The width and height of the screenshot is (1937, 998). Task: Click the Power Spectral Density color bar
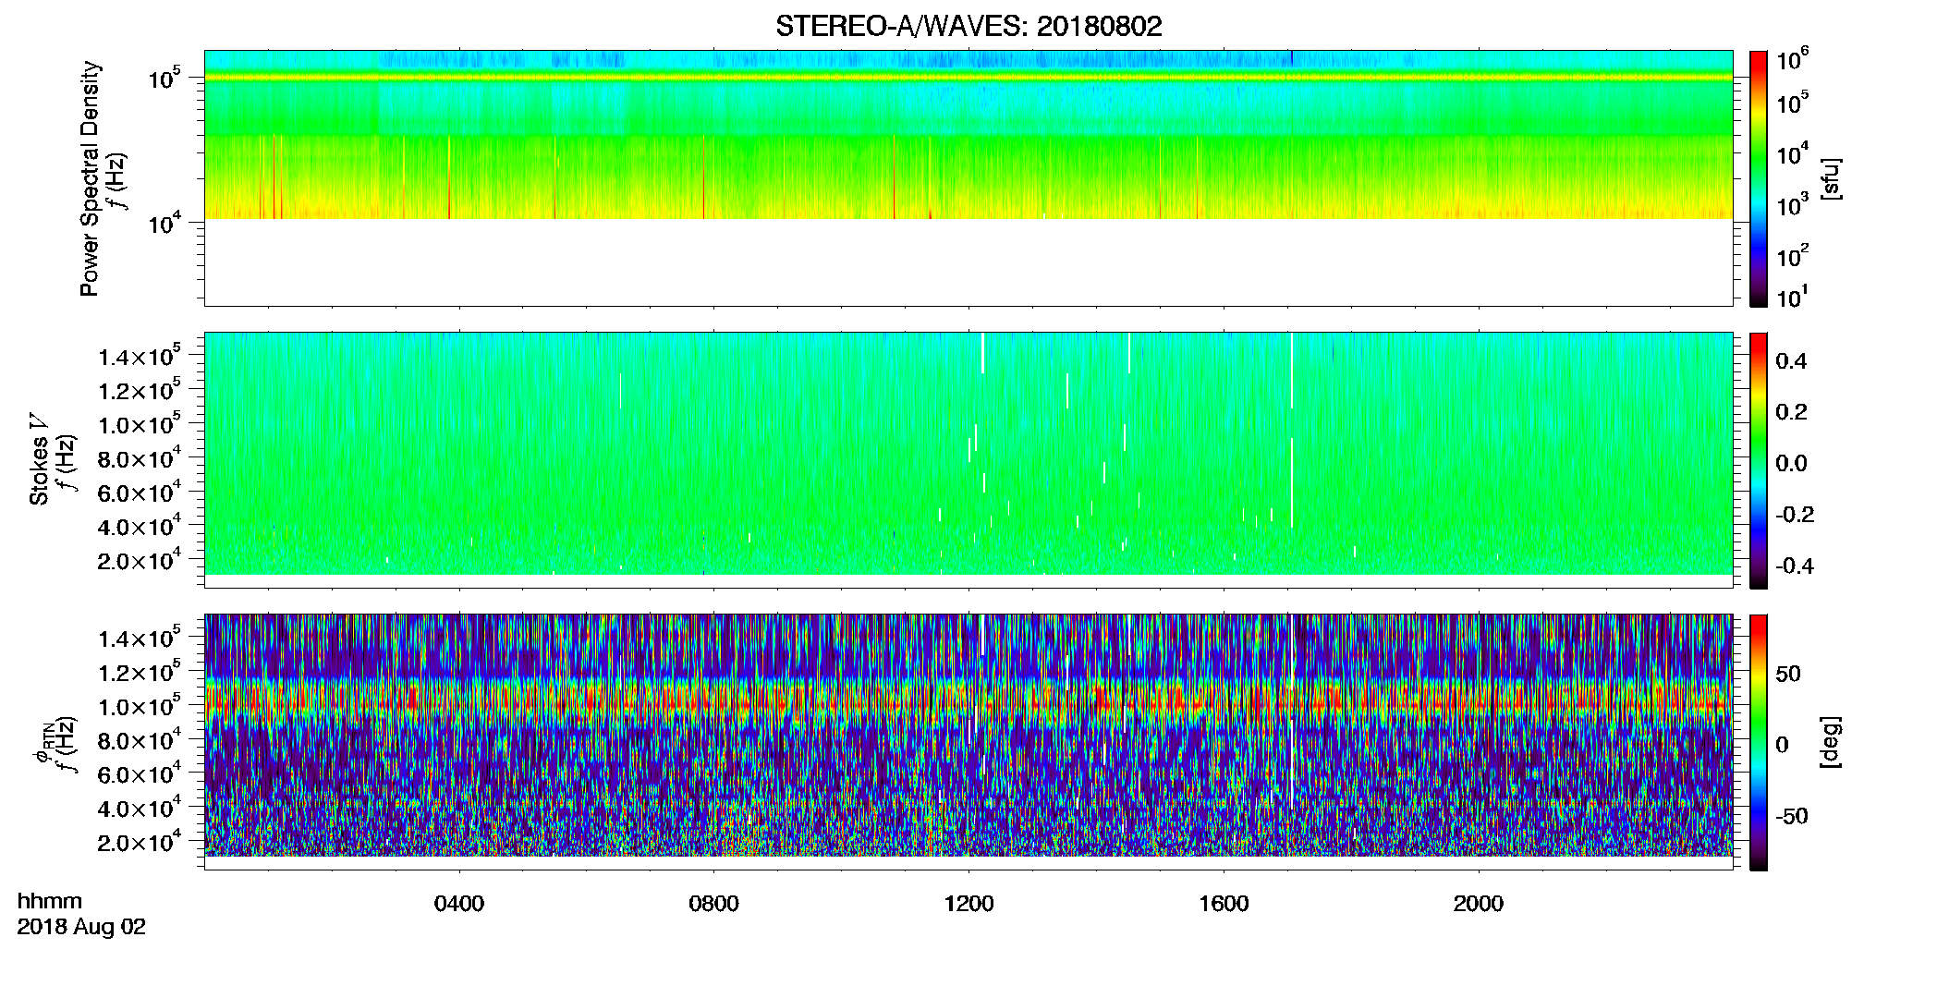1759,178
